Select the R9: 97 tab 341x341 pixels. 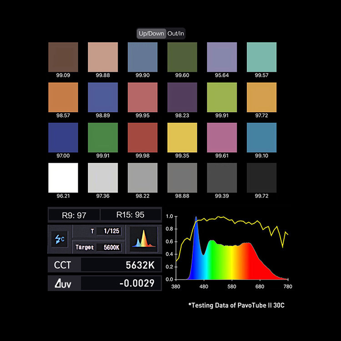[x=74, y=215]
